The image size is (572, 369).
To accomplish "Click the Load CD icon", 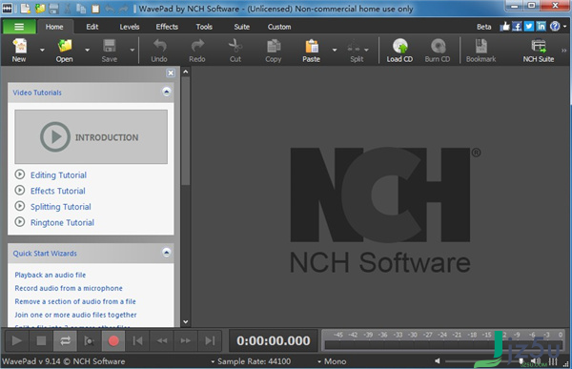I will click(x=400, y=47).
